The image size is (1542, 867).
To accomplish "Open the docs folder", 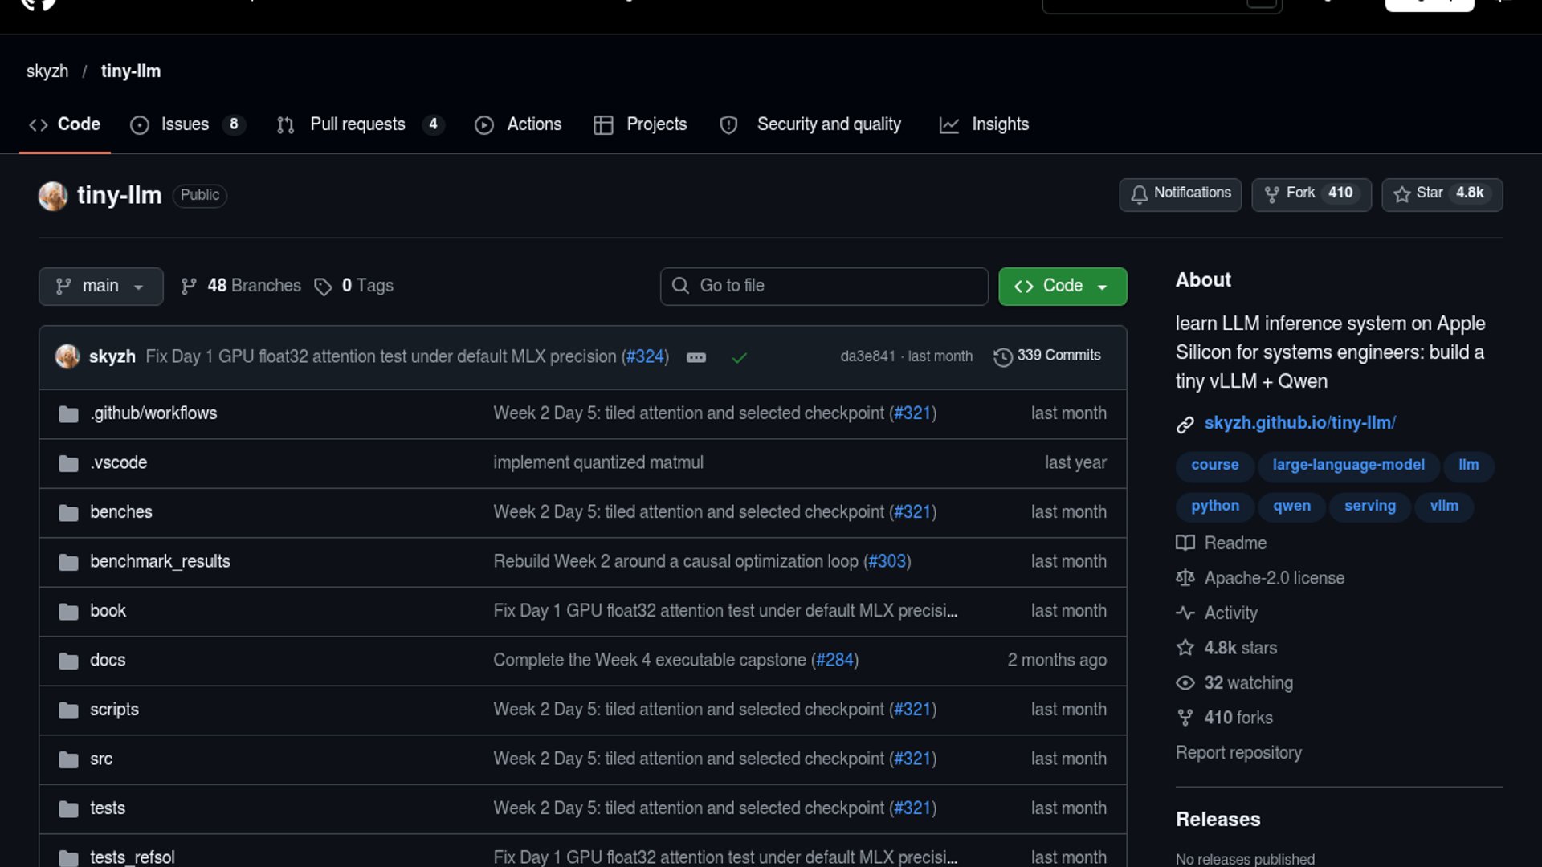I will [108, 661].
